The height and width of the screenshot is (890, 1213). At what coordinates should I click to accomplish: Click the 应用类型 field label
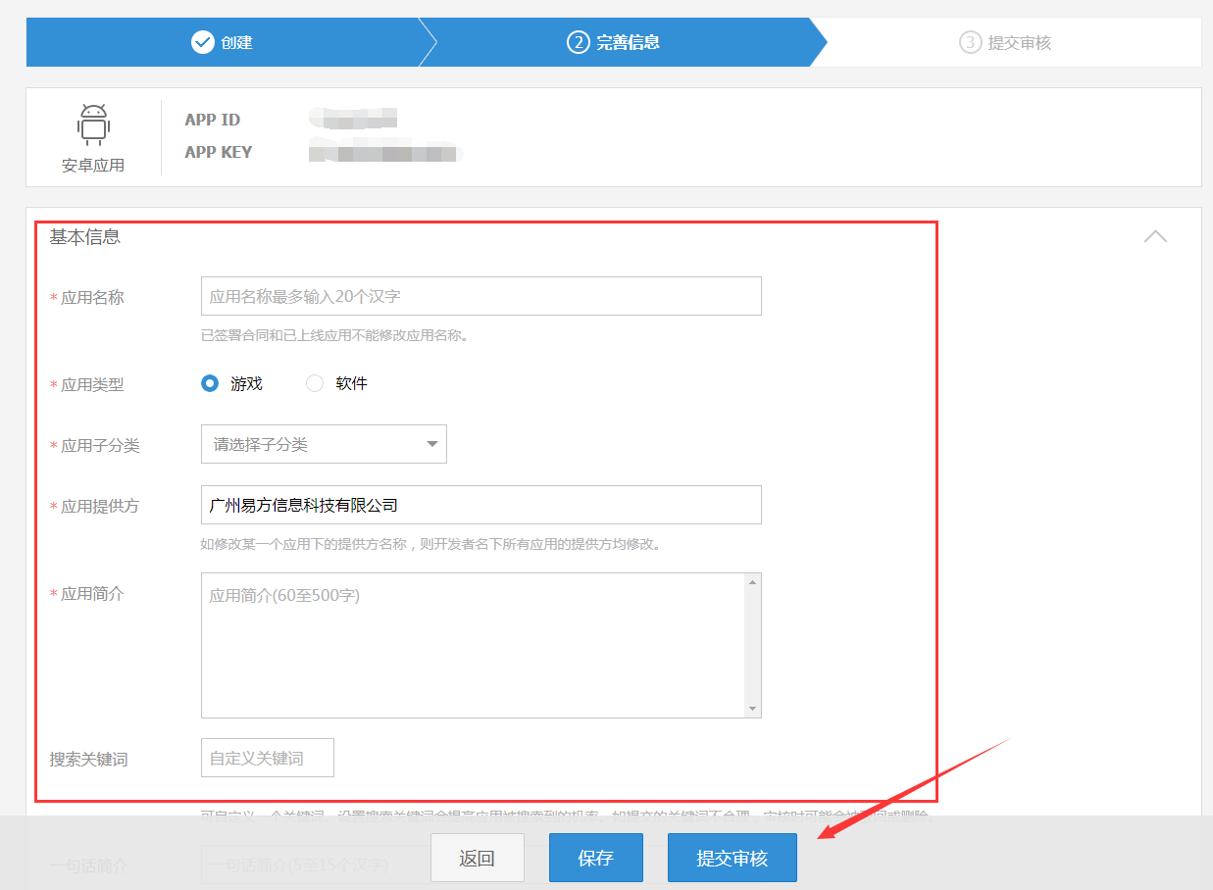pyautogui.click(x=92, y=385)
